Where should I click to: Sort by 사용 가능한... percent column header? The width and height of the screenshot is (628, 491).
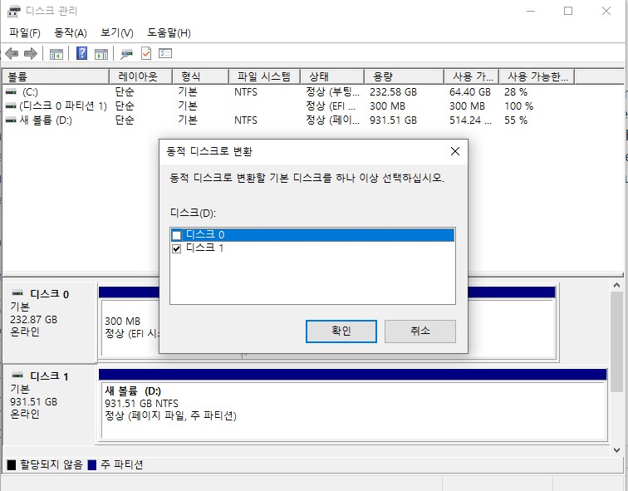point(537,76)
